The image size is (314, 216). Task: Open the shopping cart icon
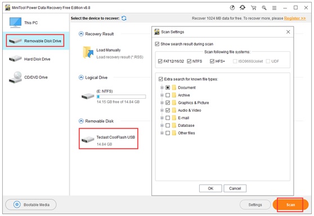(x=254, y=8)
